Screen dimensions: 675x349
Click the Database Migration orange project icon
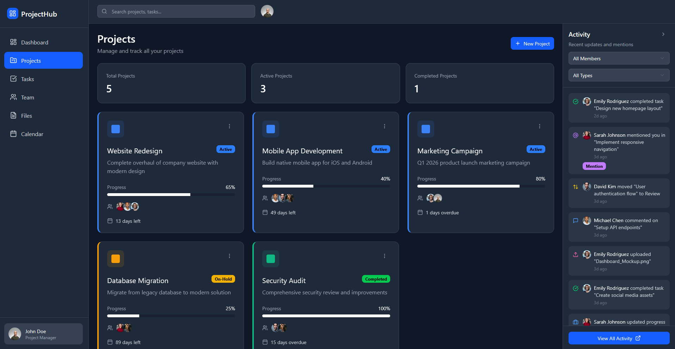(x=116, y=259)
